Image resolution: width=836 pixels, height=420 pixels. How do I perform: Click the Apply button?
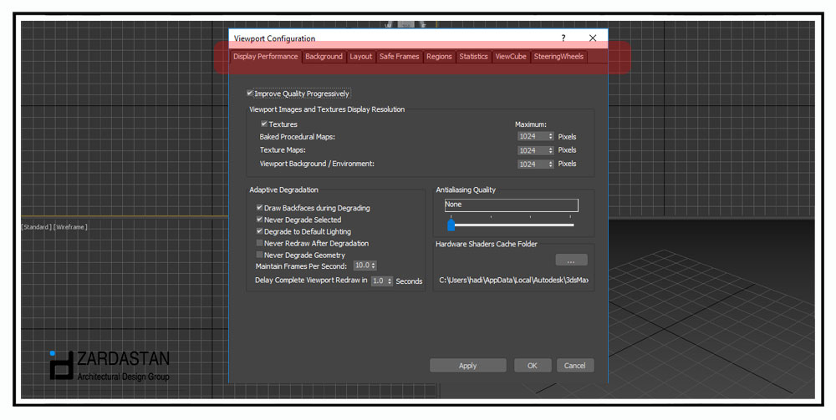[x=467, y=366]
